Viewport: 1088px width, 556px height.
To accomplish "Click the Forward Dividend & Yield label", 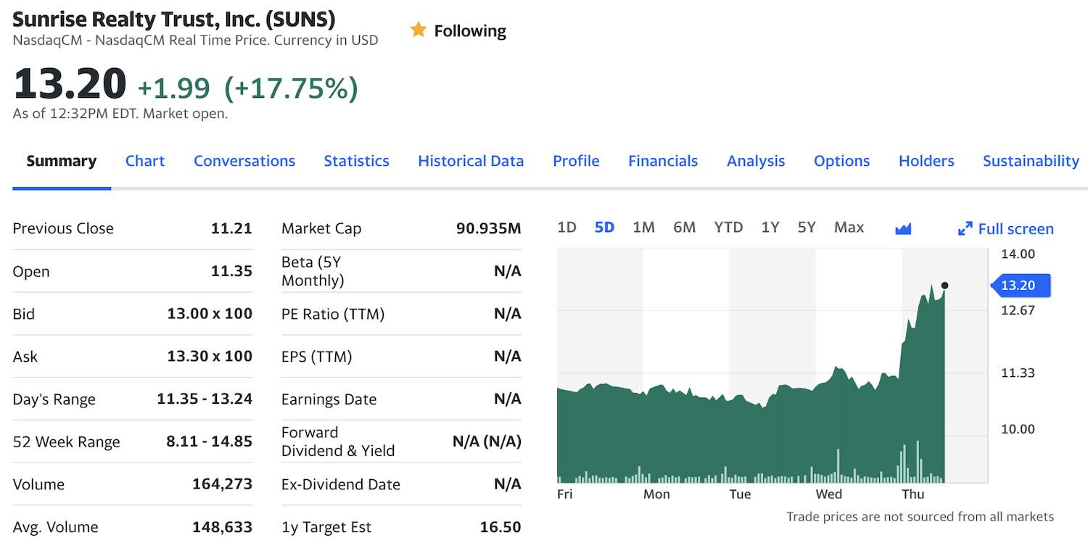I will [x=338, y=441].
